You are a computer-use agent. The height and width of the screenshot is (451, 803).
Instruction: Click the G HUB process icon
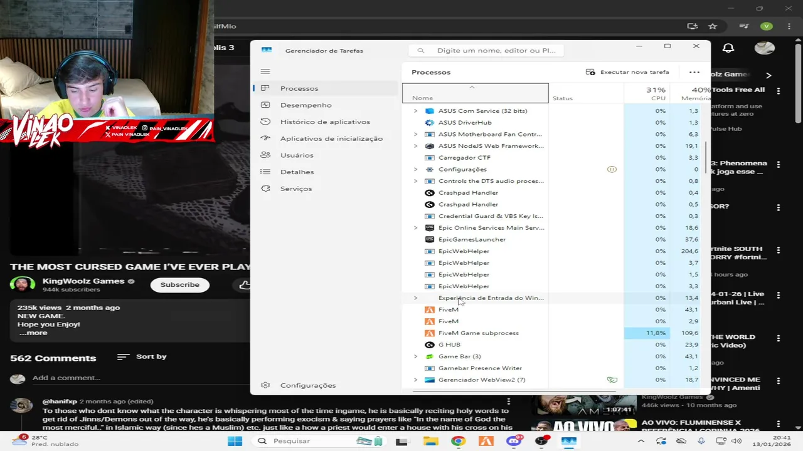pyautogui.click(x=430, y=345)
